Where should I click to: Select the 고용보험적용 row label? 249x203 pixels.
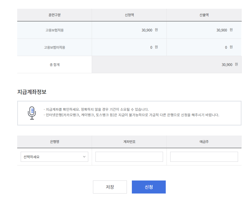(x=55, y=30)
